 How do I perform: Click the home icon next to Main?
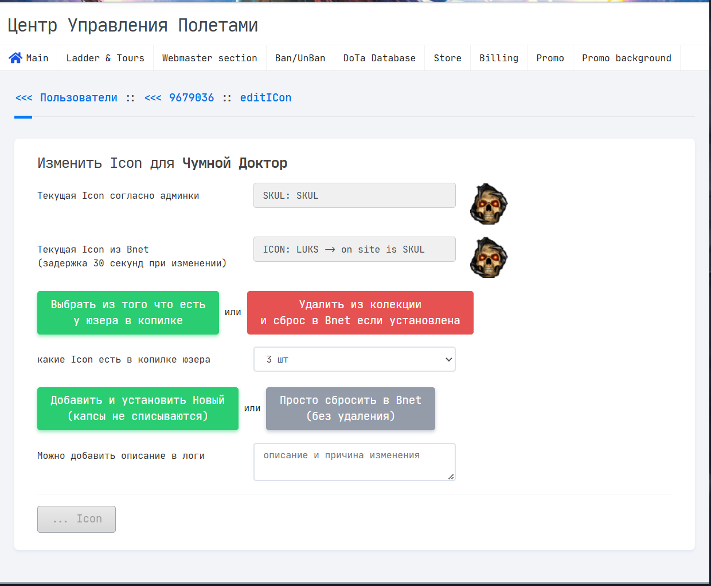point(15,58)
